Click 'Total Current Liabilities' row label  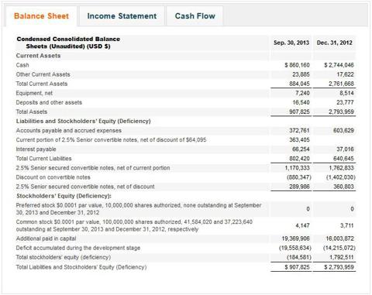point(43,159)
